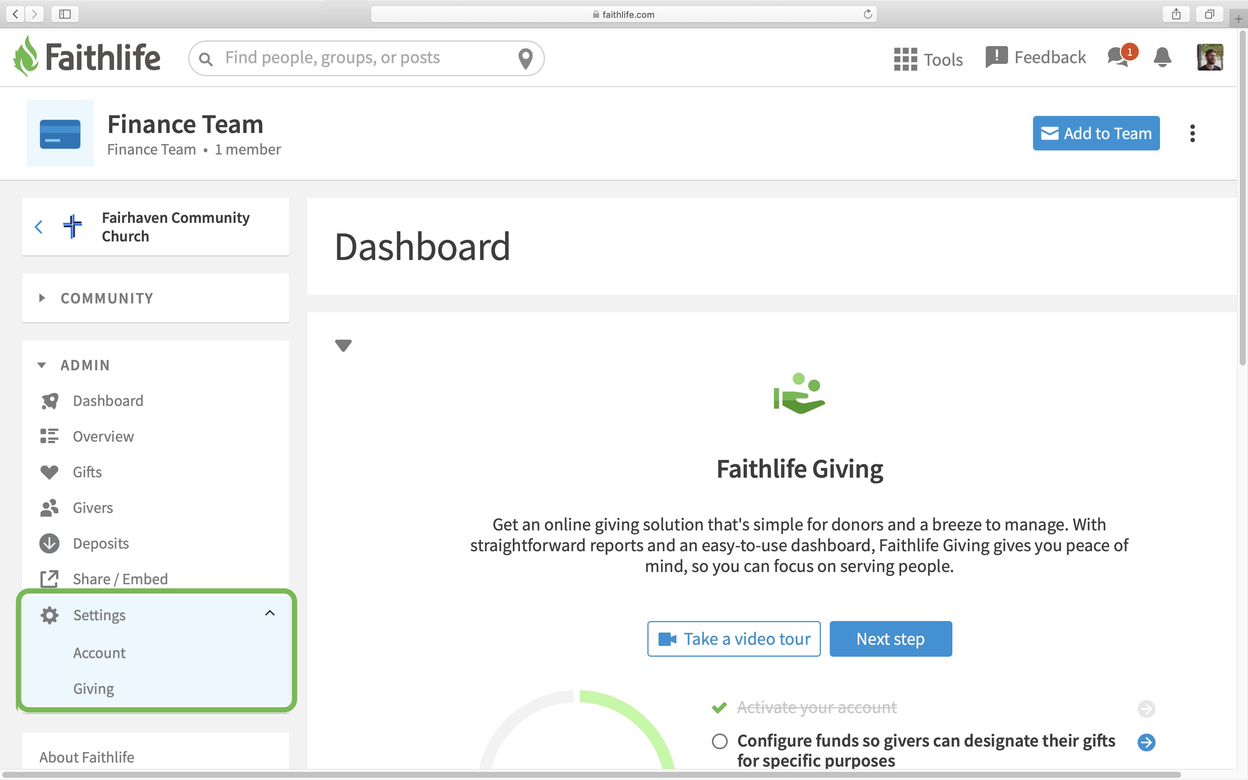This screenshot has height=780, width=1248.
Task: Click the Faithlife flame logo
Action: (x=26, y=56)
